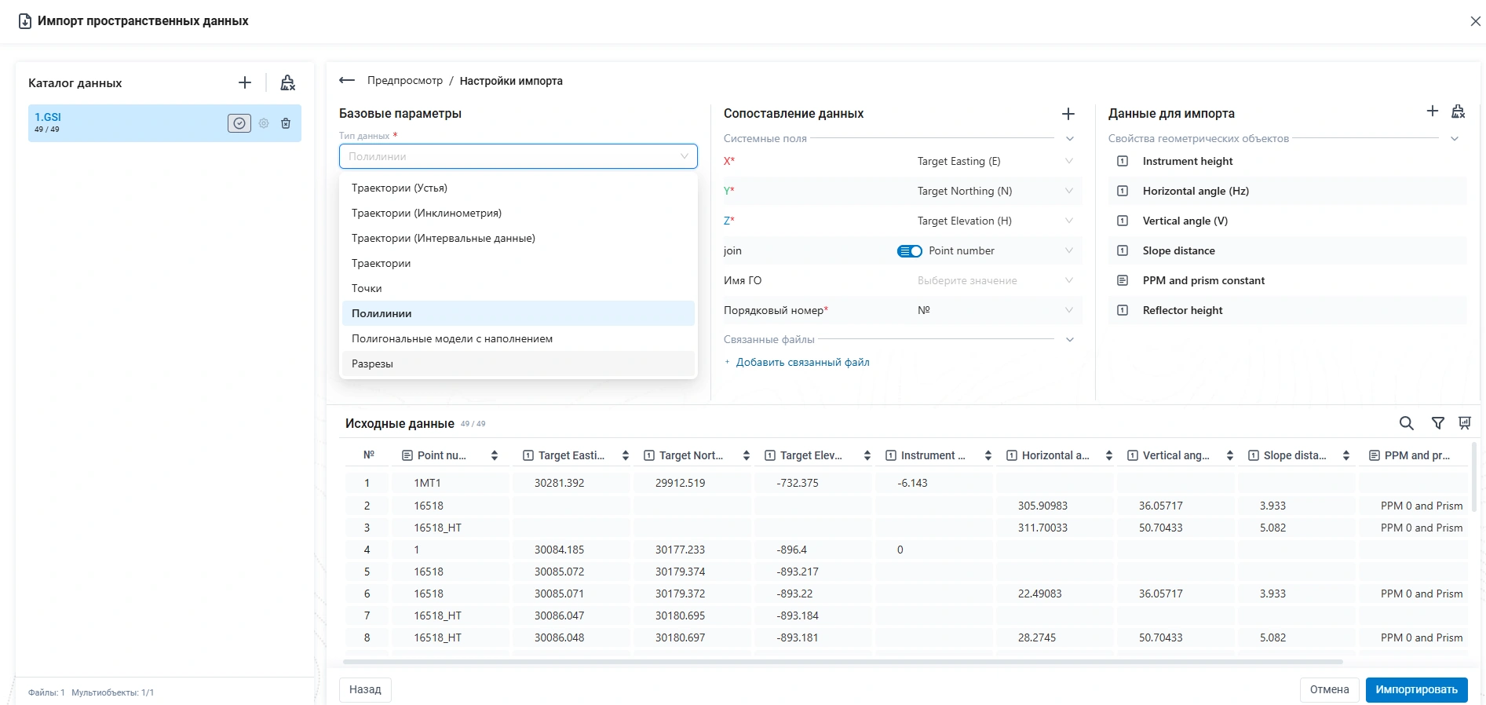Viewport: 1486px width, 705px height.
Task: Select Vertical angle (V) property row
Action: [x=1287, y=221]
